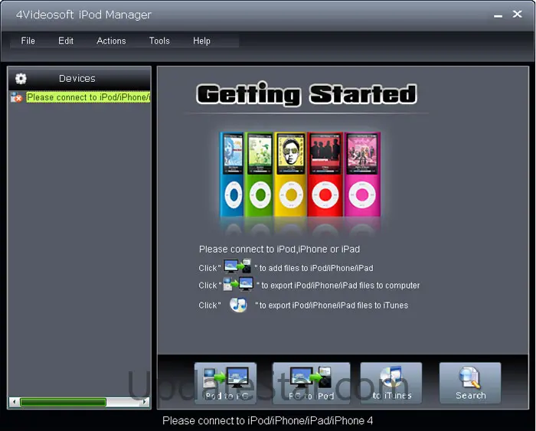
Task: Click the 'Getting Started' heading
Action: 306,93
